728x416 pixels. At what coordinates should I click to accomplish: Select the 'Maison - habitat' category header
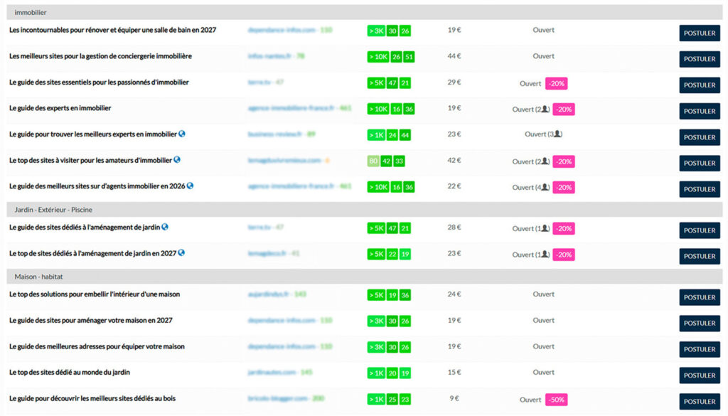(x=365, y=277)
